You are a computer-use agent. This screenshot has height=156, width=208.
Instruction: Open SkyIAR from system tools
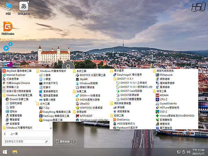pyautogui.click(x=82, y=79)
